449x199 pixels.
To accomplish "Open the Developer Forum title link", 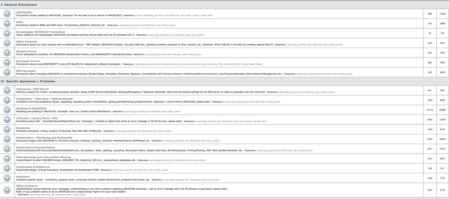I will click(28, 61).
